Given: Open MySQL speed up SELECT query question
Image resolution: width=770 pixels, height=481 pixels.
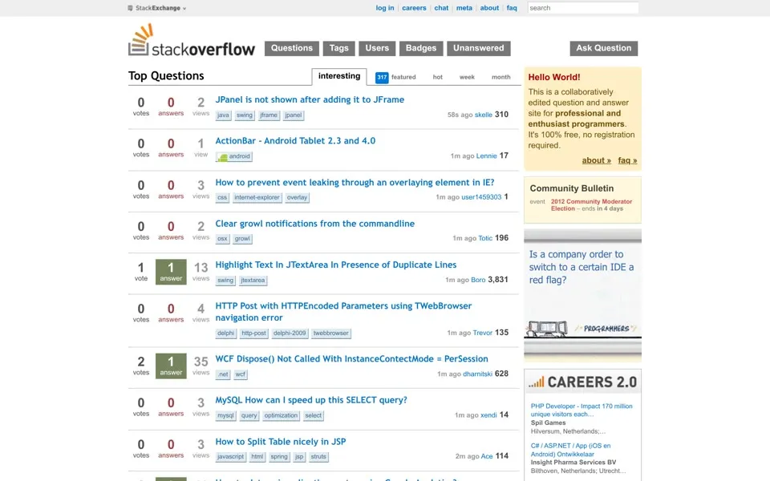Looking at the screenshot, I should click(x=311, y=400).
